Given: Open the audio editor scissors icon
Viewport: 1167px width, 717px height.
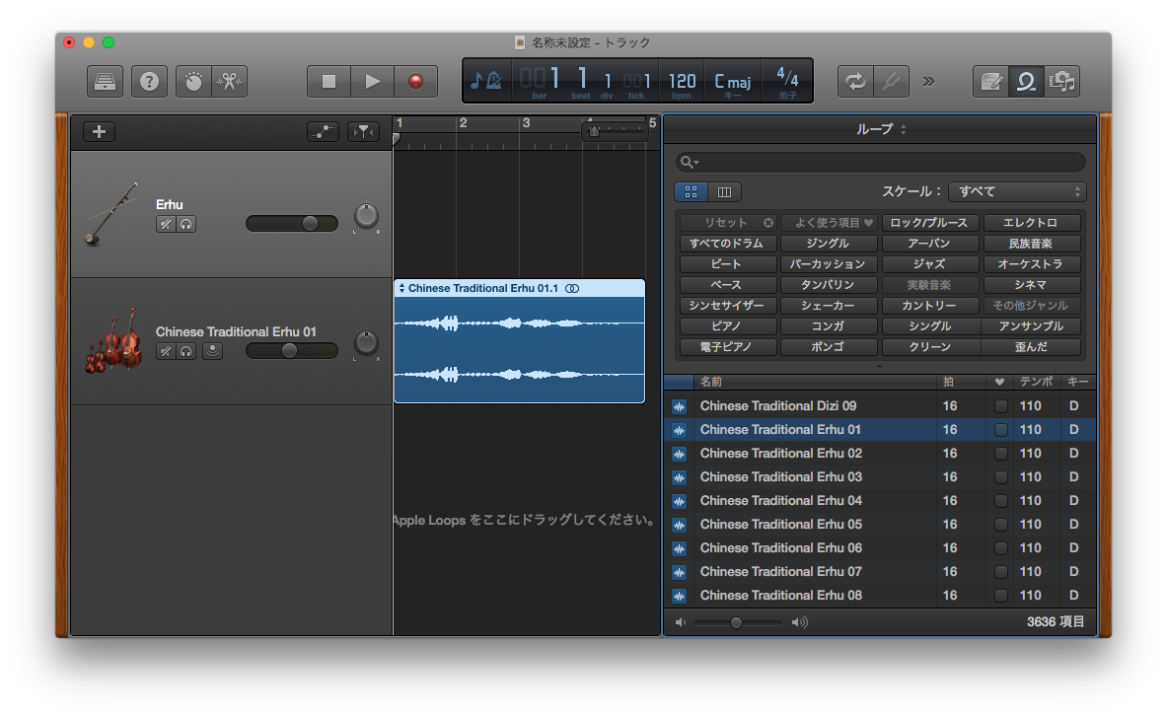Looking at the screenshot, I should (x=229, y=81).
